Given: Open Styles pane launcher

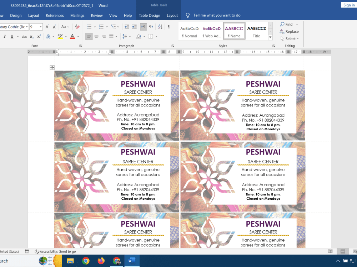Looking at the screenshot, I should [x=274, y=46].
